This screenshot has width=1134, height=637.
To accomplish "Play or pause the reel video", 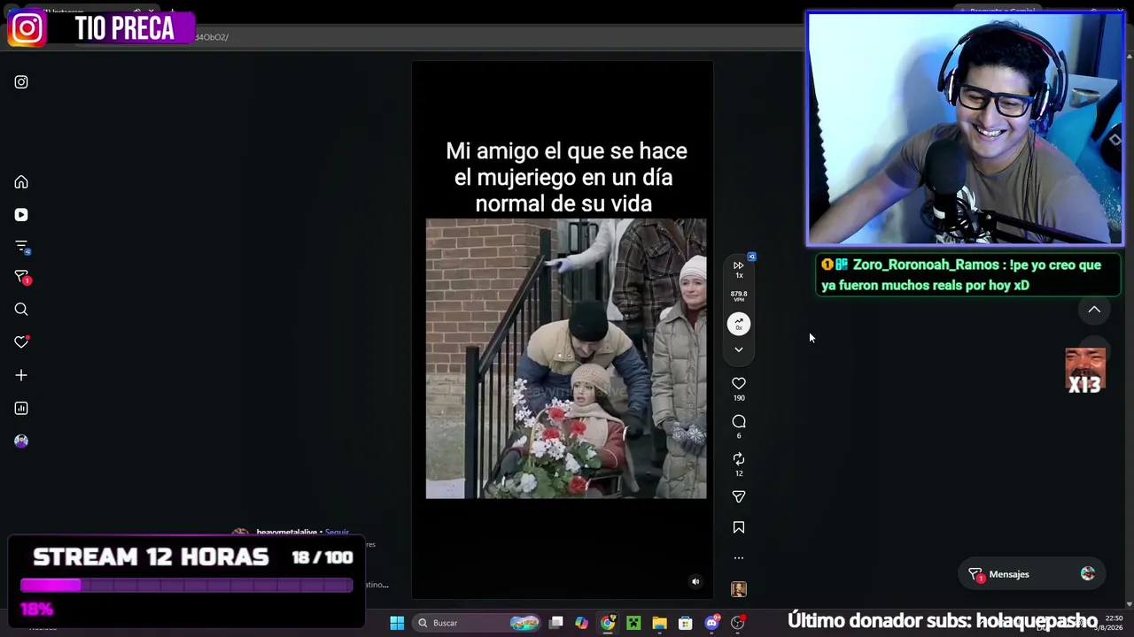I will click(x=566, y=358).
